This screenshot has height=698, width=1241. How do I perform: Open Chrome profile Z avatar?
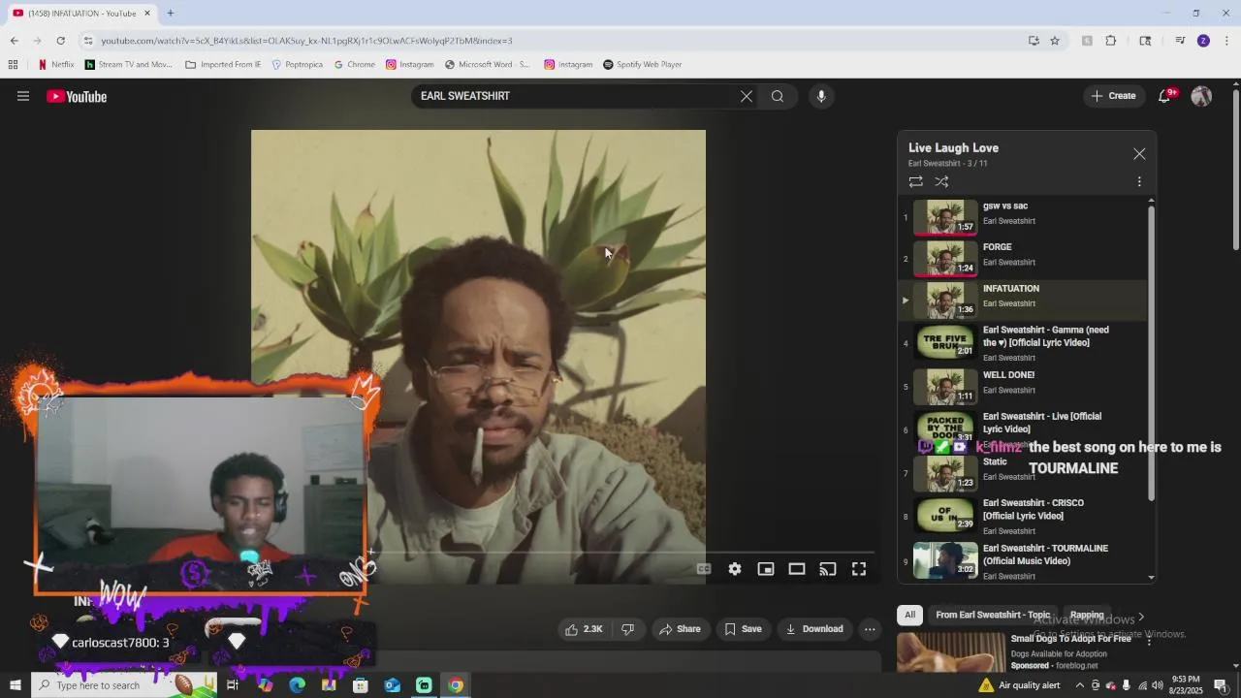click(x=1203, y=41)
